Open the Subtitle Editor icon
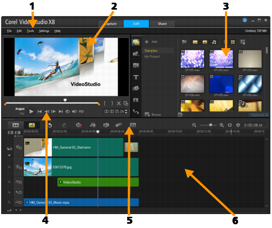Screen dimensions: 272x228 (x=133, y=125)
